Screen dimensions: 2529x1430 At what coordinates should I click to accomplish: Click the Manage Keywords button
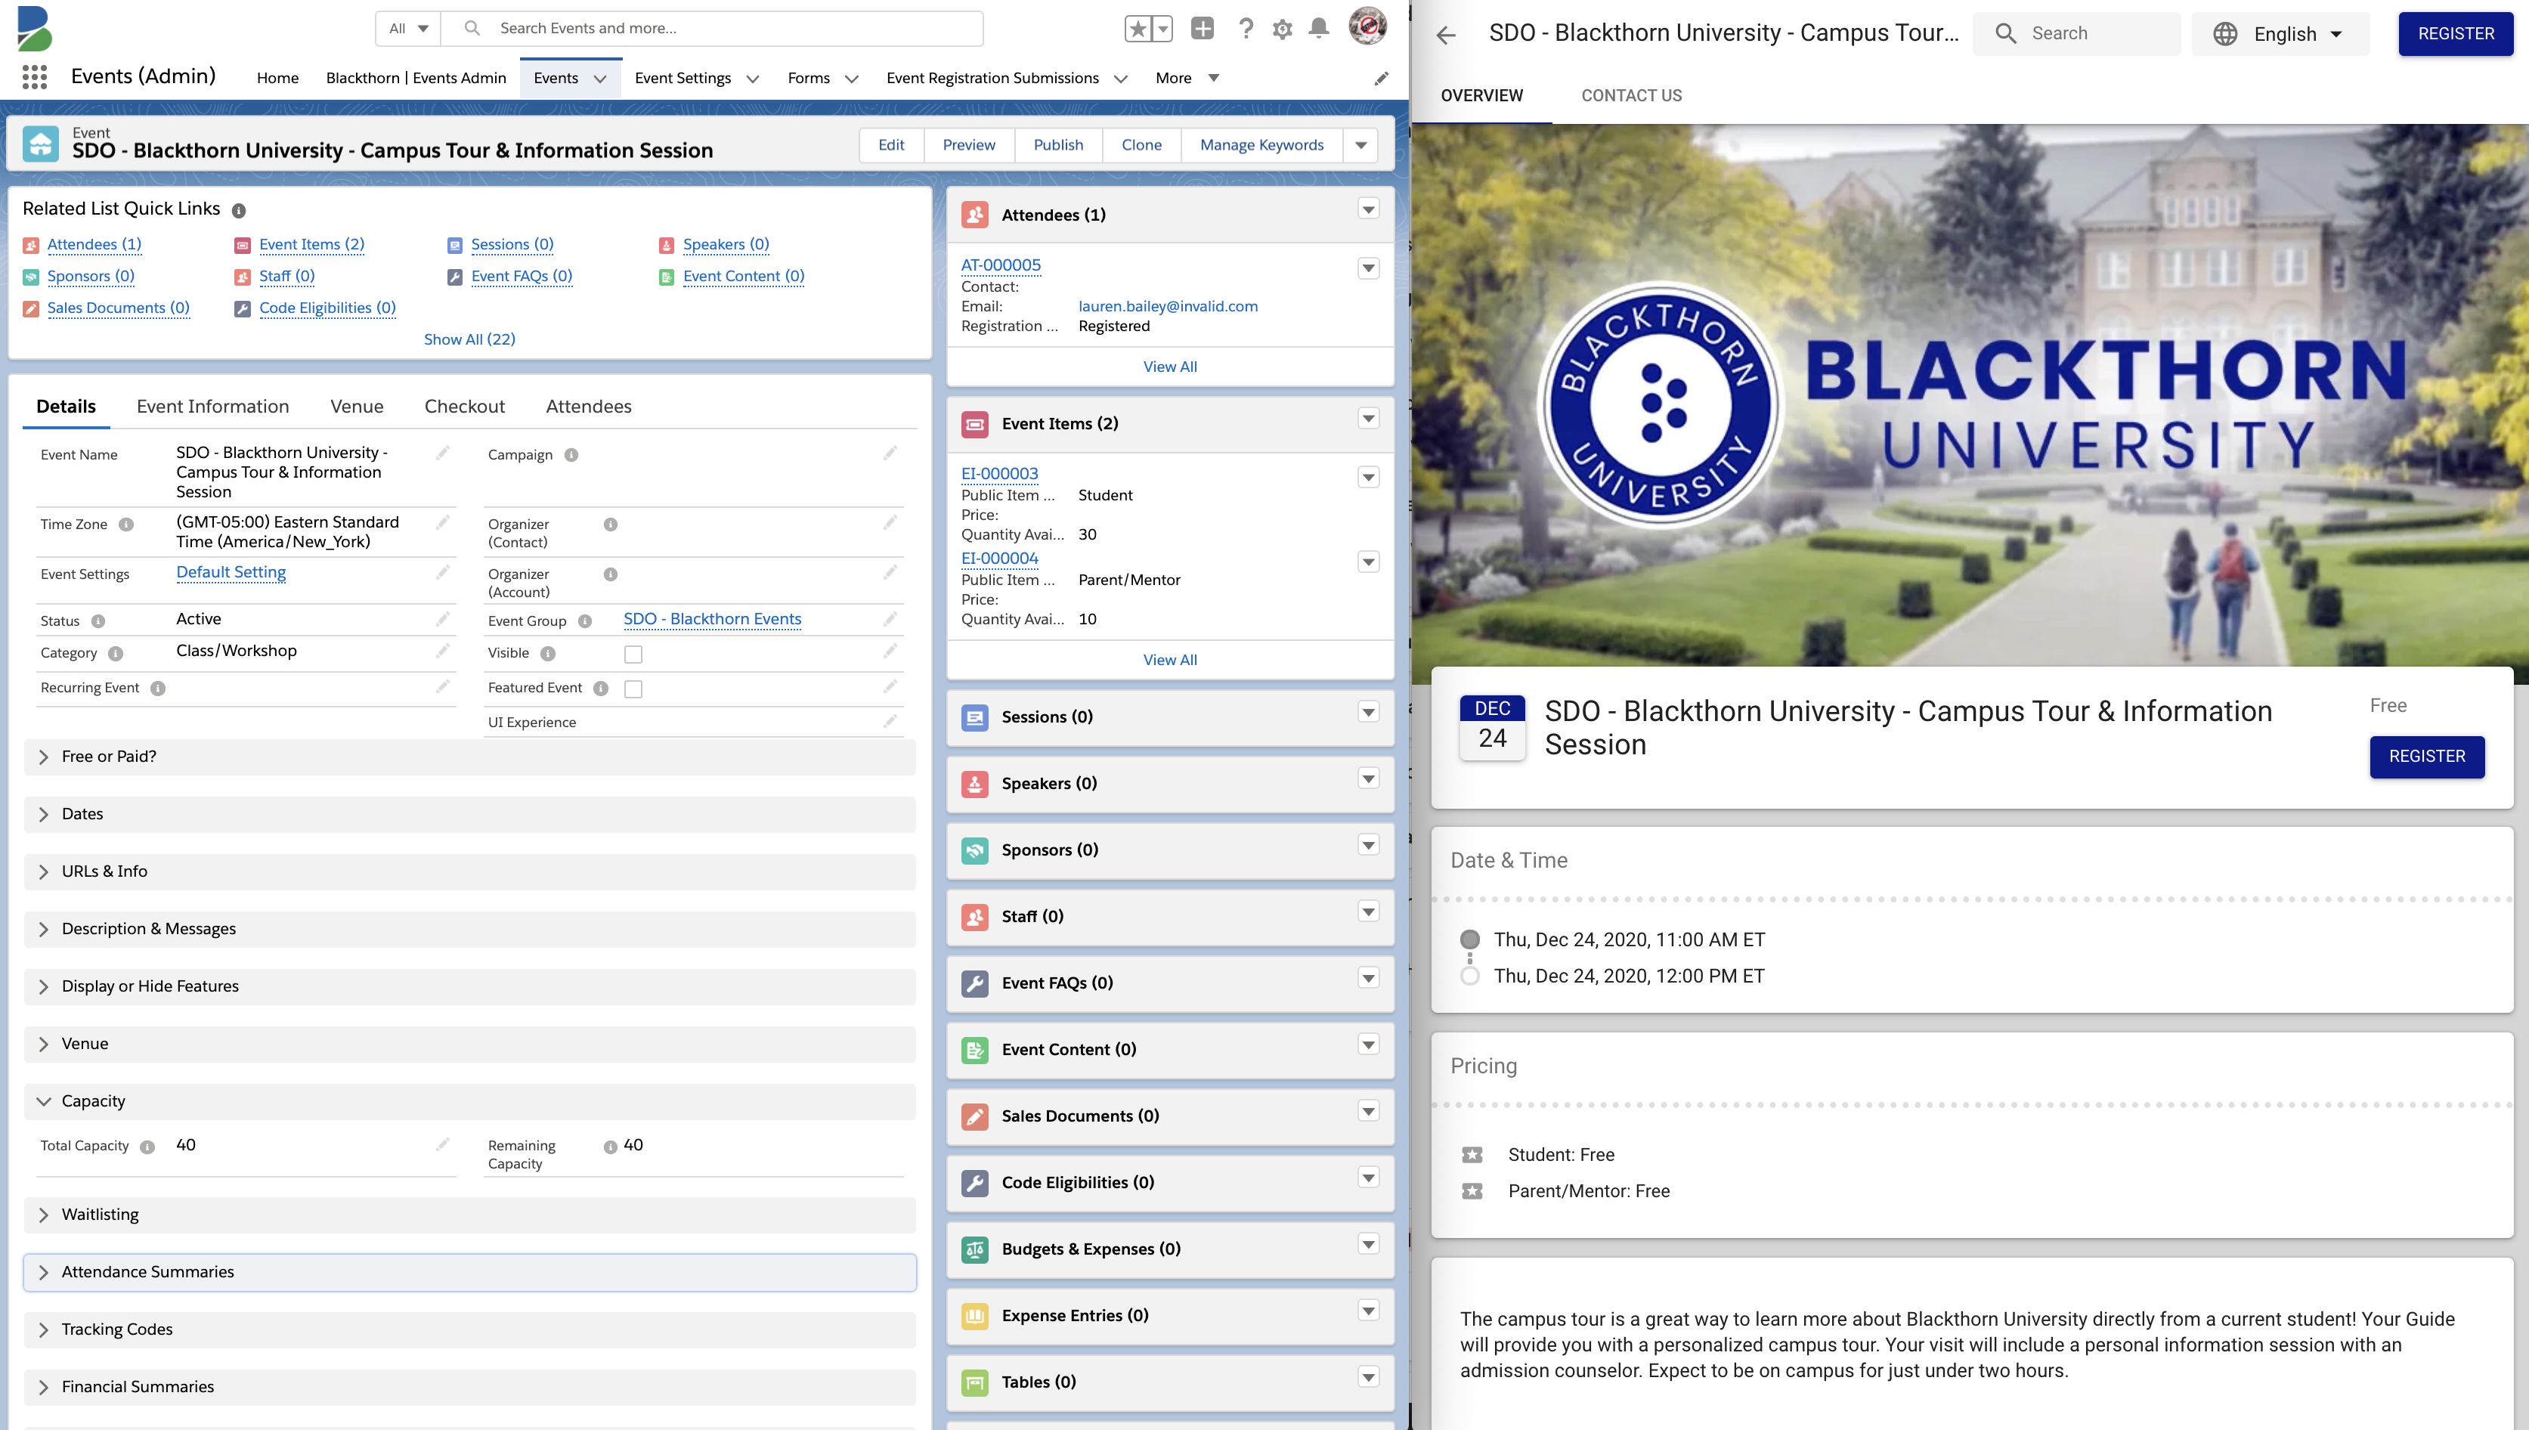[x=1261, y=145]
